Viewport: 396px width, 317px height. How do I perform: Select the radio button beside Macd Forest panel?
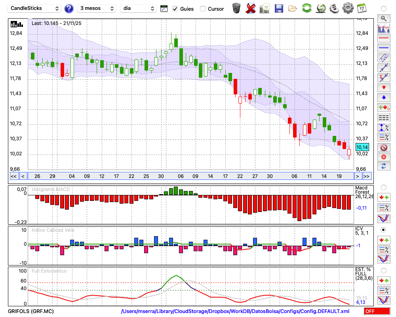pos(383,187)
